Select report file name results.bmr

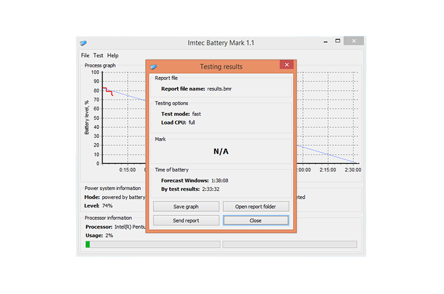220,89
